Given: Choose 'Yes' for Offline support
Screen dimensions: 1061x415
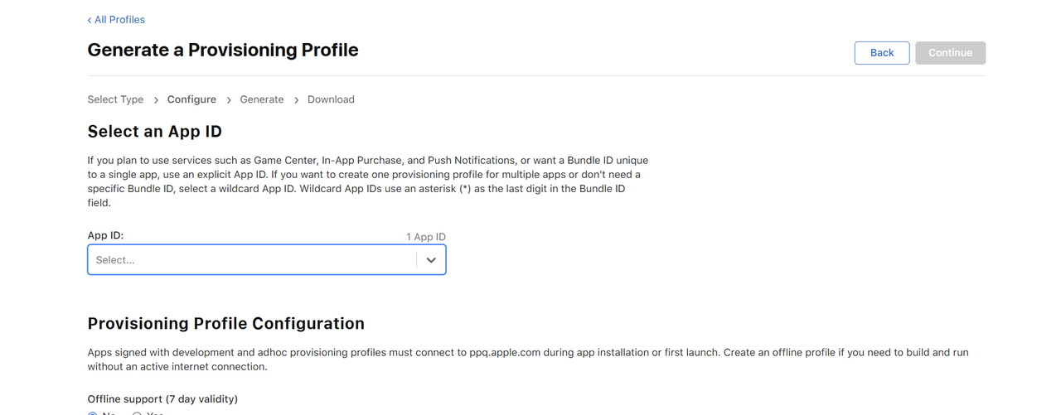Looking at the screenshot, I should click(x=138, y=413).
